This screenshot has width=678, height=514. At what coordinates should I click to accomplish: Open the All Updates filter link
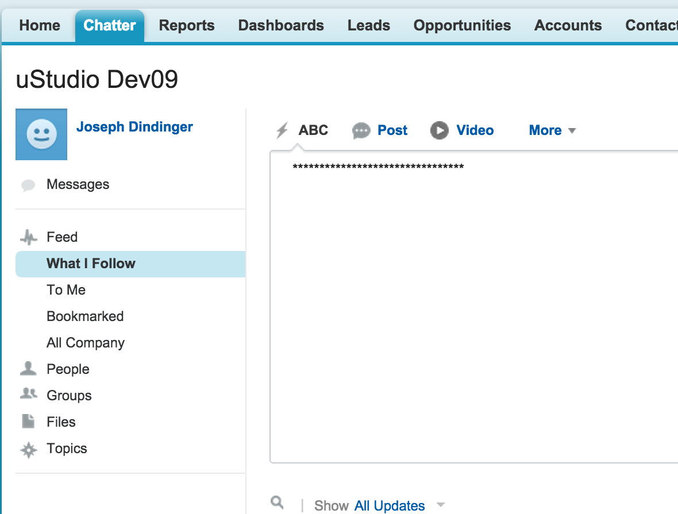(390, 505)
